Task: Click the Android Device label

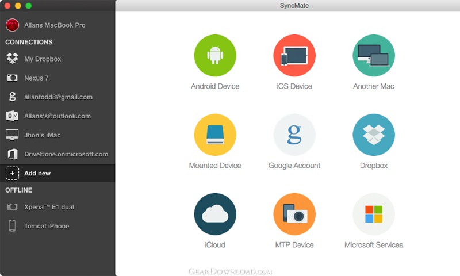Action: [x=215, y=86]
